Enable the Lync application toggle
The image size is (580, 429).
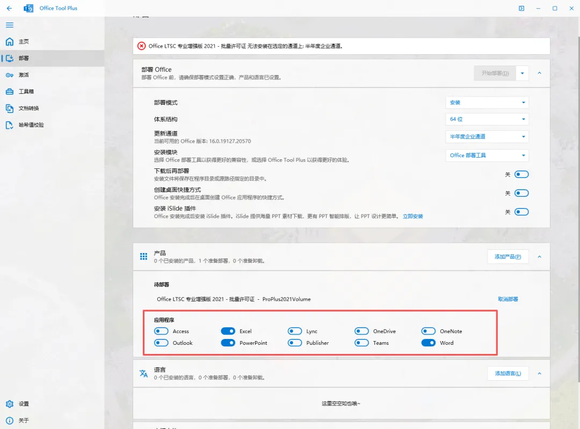click(x=295, y=331)
